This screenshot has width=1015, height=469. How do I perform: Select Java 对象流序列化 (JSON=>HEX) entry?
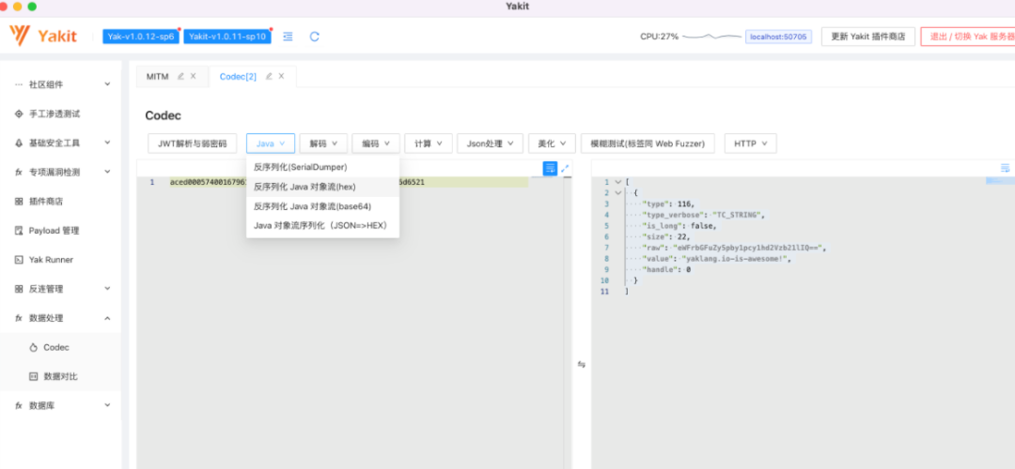click(322, 225)
